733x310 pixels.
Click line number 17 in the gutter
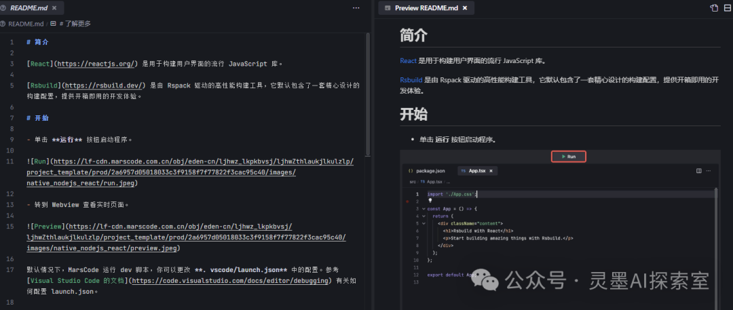[x=10, y=270]
